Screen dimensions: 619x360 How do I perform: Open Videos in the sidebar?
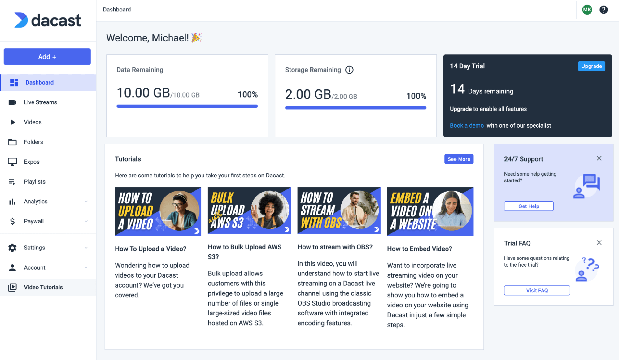tap(33, 122)
